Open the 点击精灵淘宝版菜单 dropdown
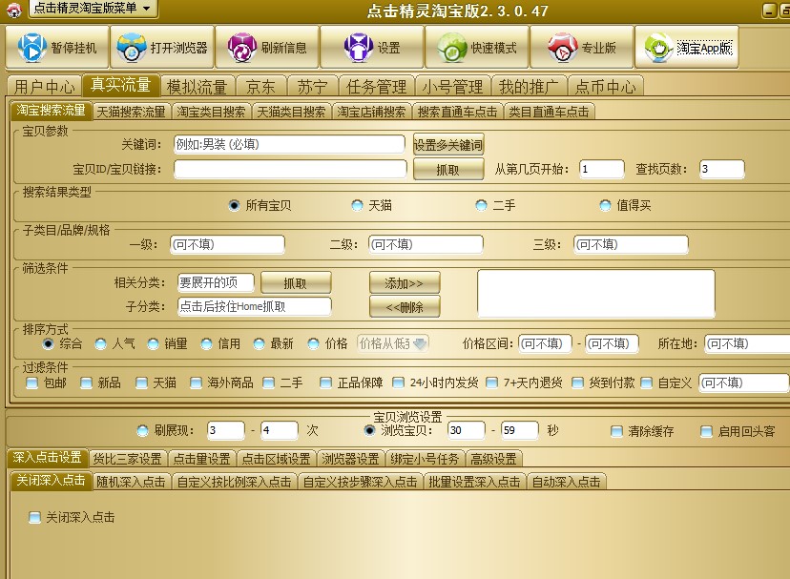 tap(94, 9)
